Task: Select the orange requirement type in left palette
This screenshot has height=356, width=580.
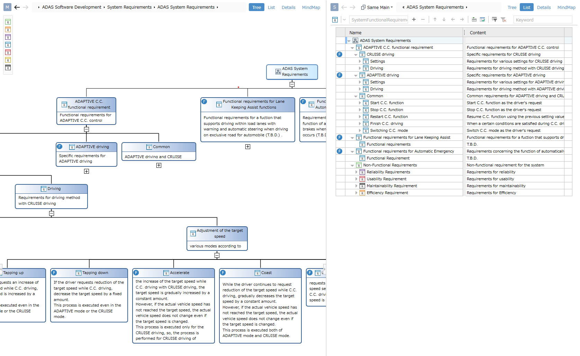Action: tap(8, 30)
